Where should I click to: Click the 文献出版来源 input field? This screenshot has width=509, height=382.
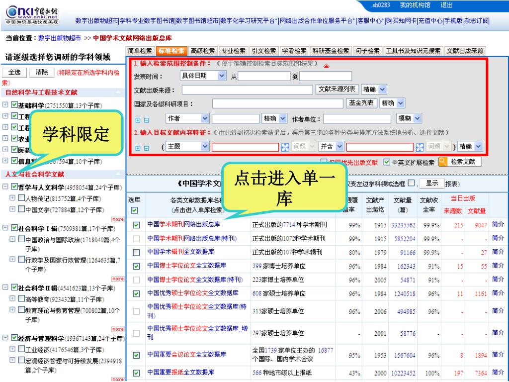[248, 90]
